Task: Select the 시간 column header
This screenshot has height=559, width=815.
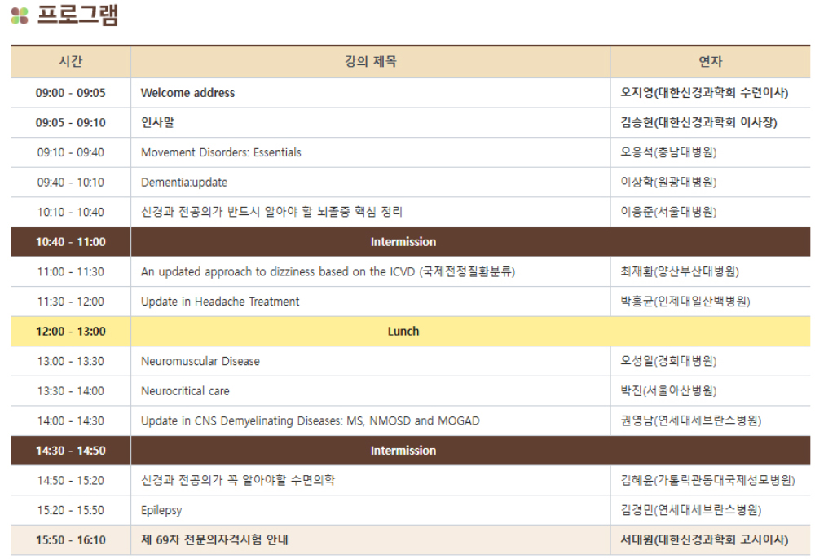Action: point(71,62)
